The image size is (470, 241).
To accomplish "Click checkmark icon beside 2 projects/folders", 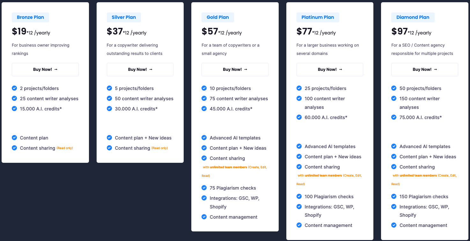I will 14,88.
